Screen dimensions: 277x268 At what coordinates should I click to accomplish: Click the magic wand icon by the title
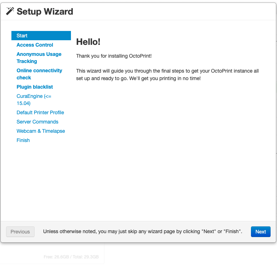click(10, 11)
